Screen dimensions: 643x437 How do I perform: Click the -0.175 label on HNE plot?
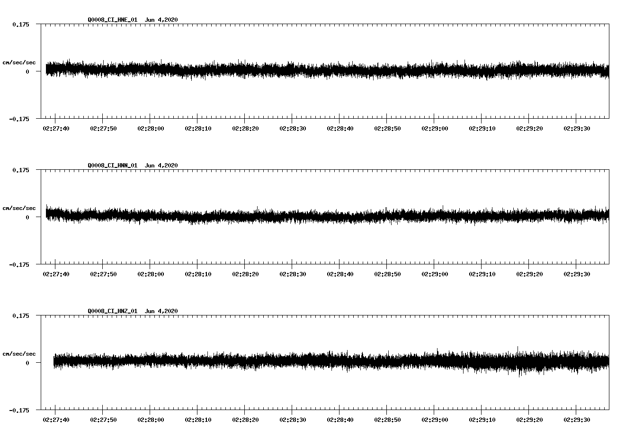click(19, 119)
